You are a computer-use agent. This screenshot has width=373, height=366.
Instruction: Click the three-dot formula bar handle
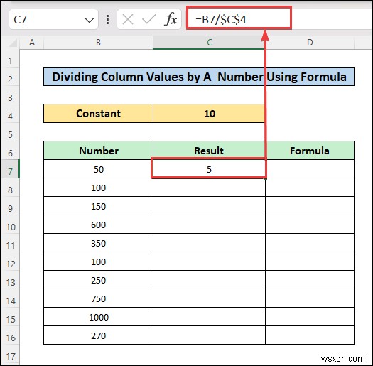pos(107,19)
